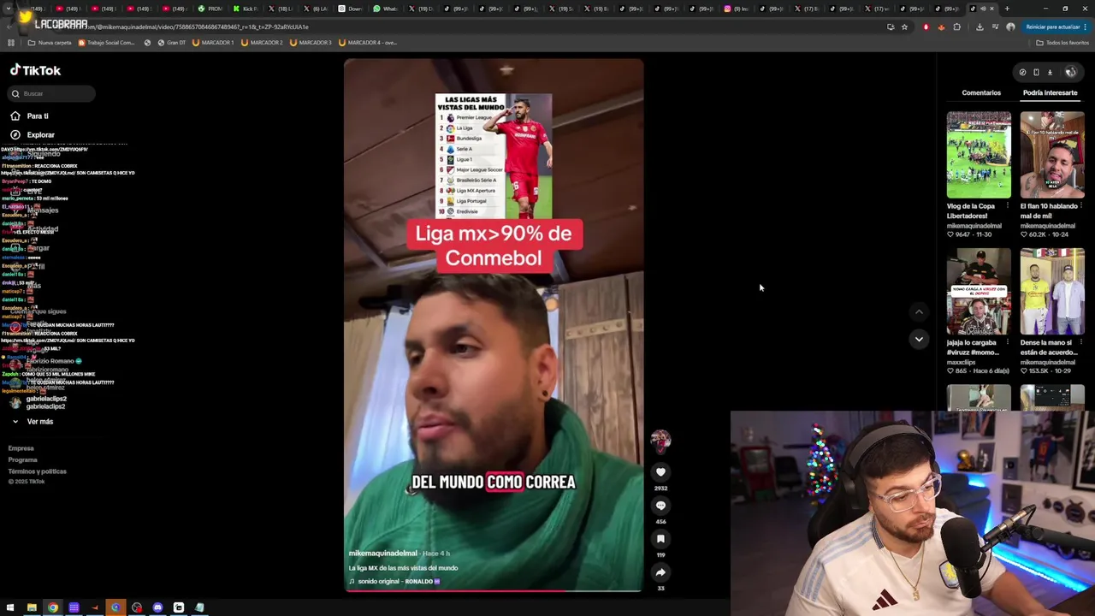
Task: Open the Windows Start menu
Action: (x=10, y=607)
